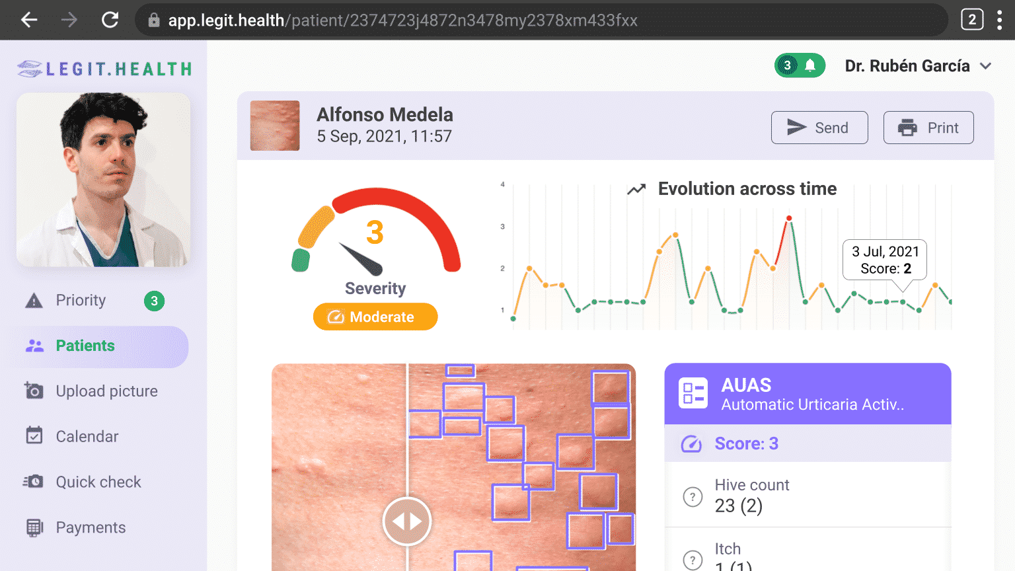The image size is (1015, 571).
Task: Reload the page in browser
Action: [110, 20]
